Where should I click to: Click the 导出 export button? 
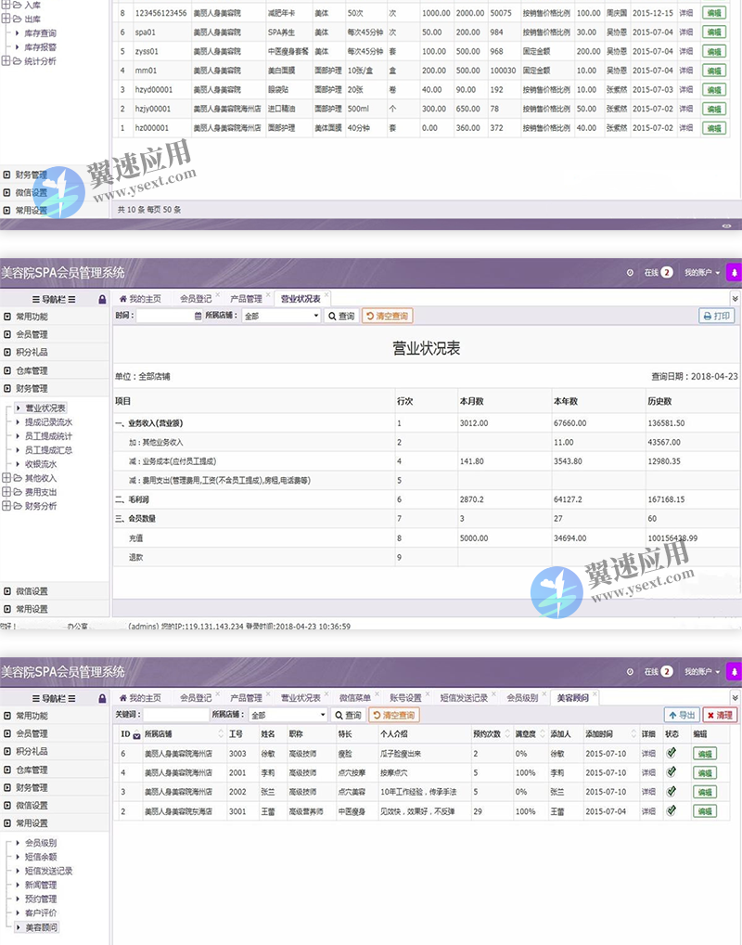682,716
